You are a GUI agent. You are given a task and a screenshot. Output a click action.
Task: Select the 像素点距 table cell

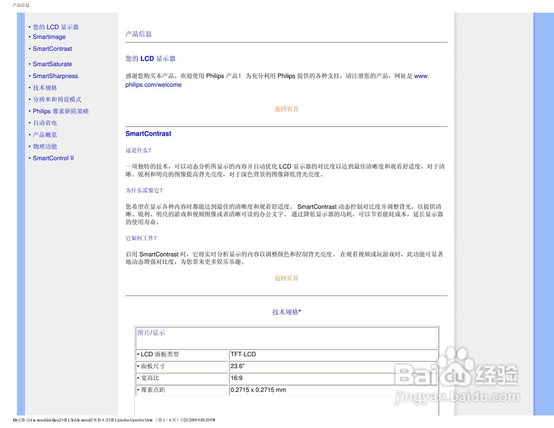182,390
